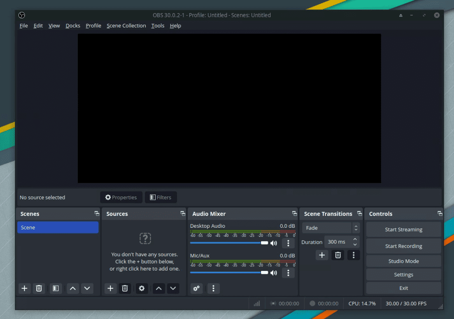Viewport: 454px width, 319px height.
Task: Move scene up with arrow icon
Action: [73, 288]
